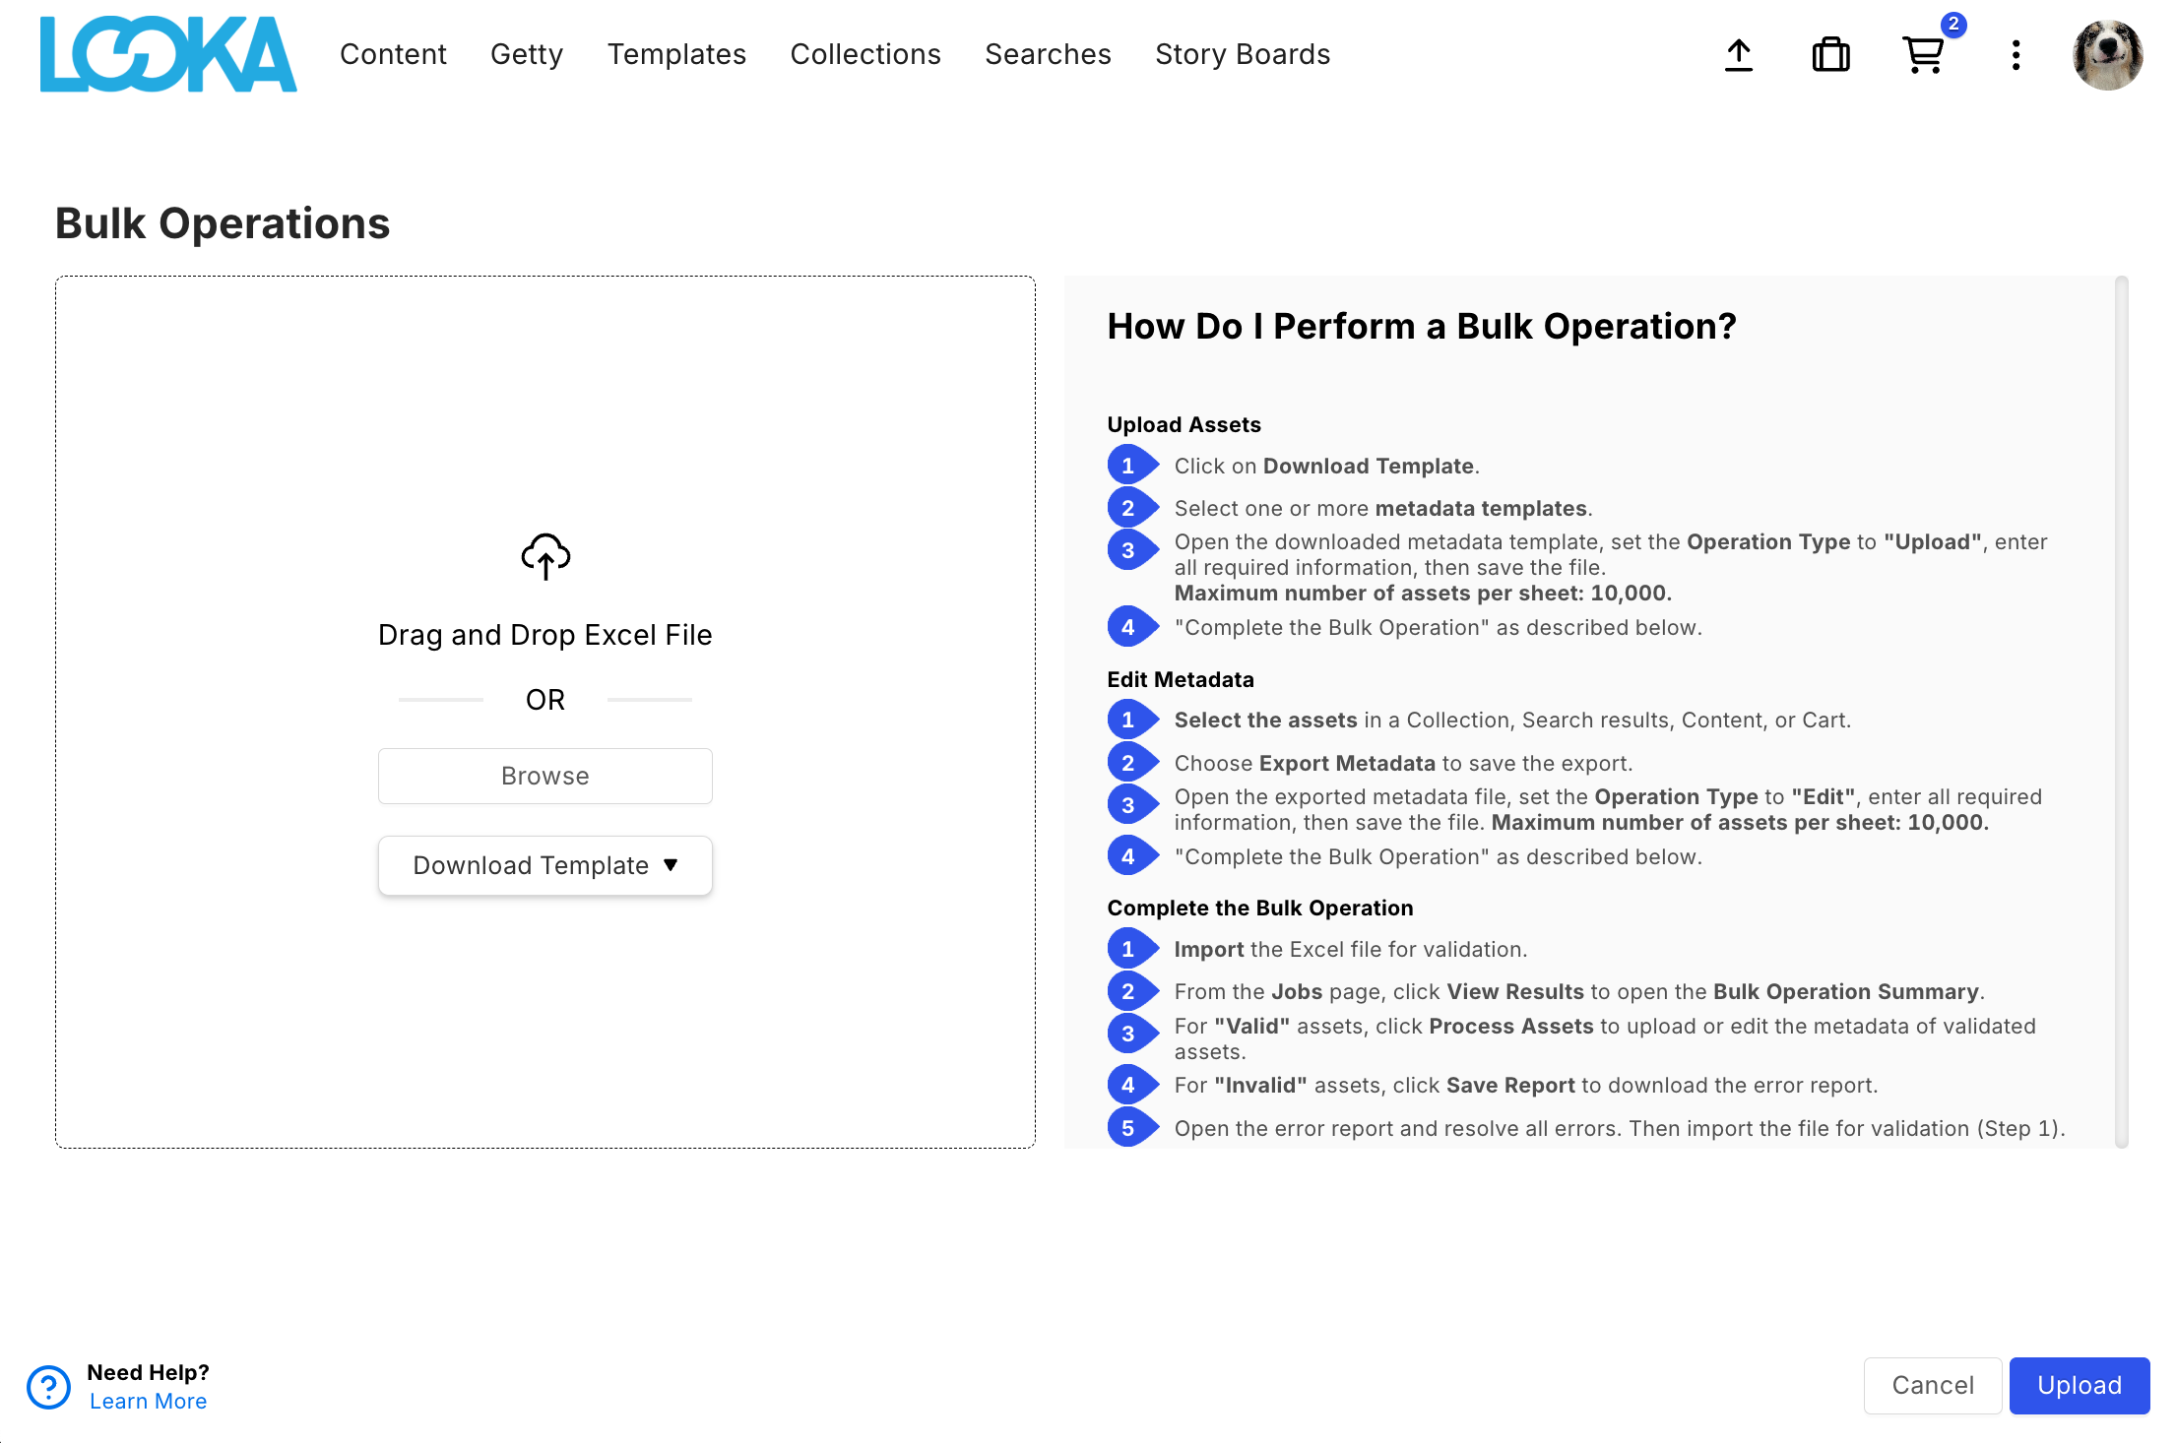This screenshot has width=2176, height=1443.
Task: Open the upload arrow icon in header
Action: click(x=1739, y=55)
